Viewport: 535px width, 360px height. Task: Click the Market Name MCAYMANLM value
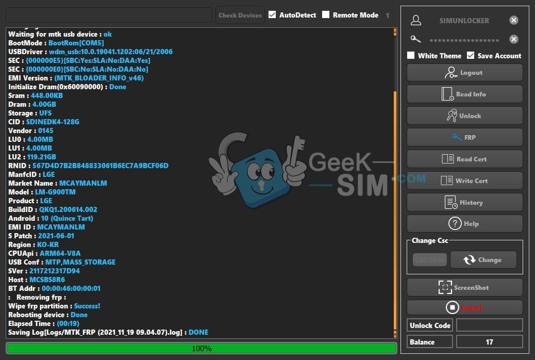point(83,183)
